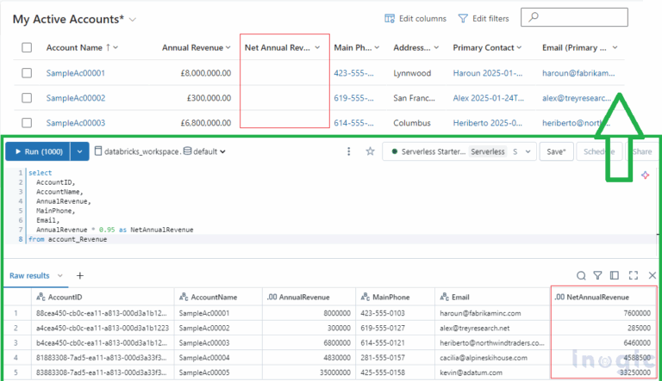Open the Email (Primary ... column dropdown
The image size is (662, 381).
pyautogui.click(x=615, y=47)
